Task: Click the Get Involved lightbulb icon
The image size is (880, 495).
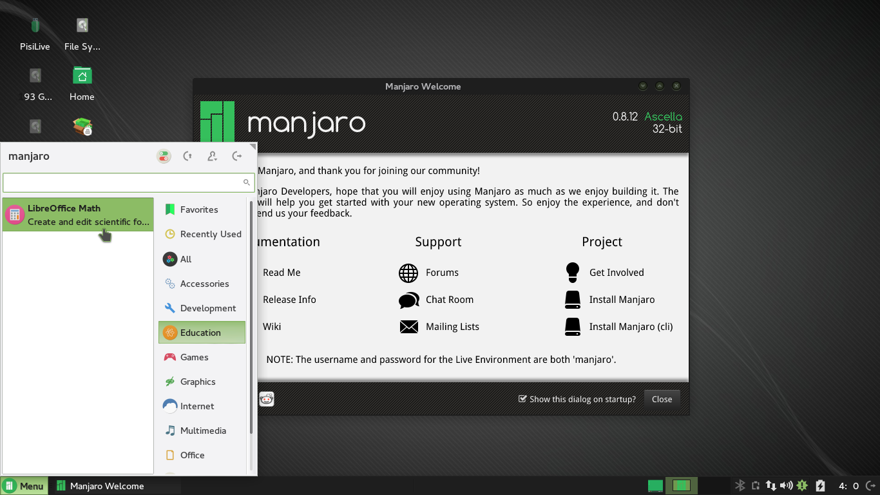Action: (572, 272)
